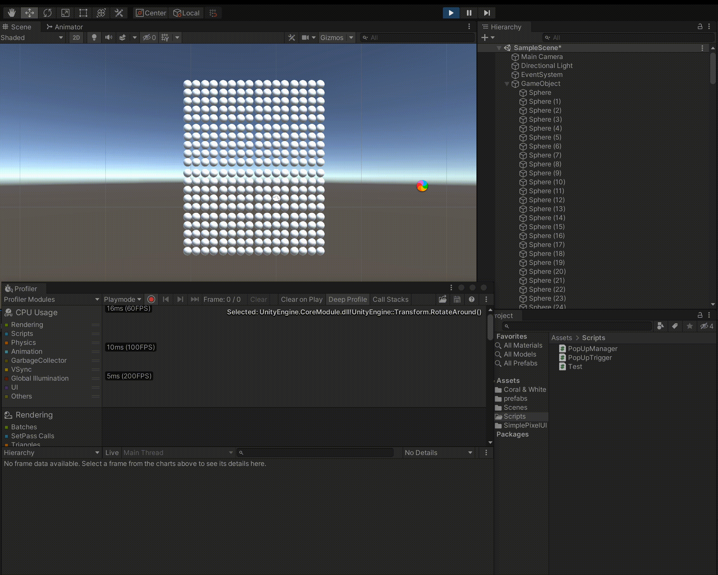Toggle Profiler record button
Screen dimensions: 718x575
click(x=151, y=300)
